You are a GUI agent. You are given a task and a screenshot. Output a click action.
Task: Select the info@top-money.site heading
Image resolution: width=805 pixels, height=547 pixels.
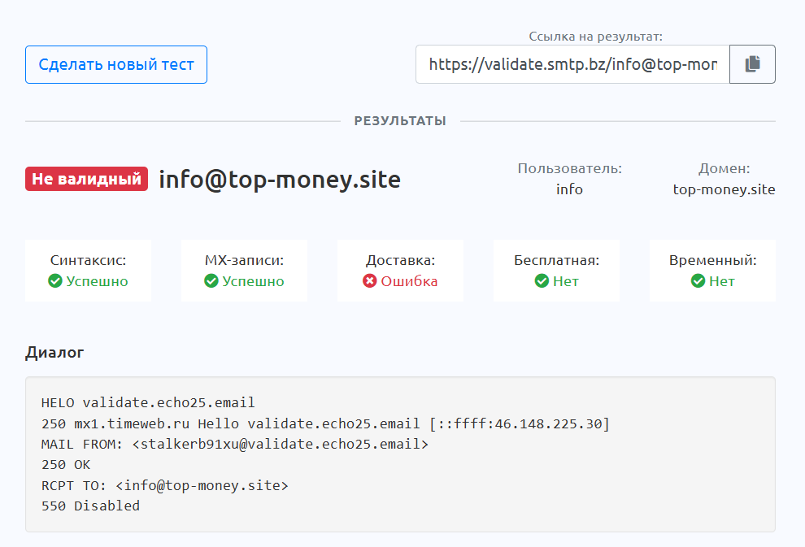click(x=280, y=179)
